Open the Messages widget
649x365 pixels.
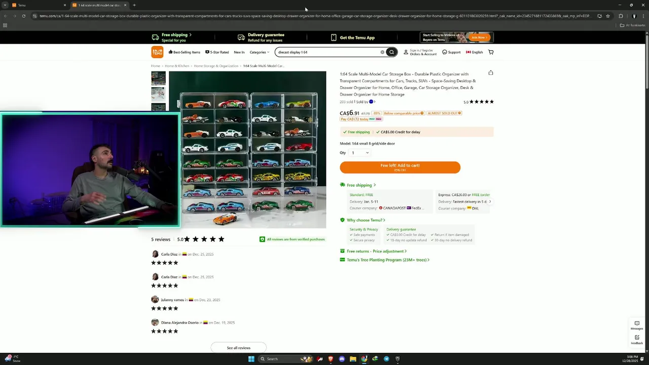tap(637, 325)
